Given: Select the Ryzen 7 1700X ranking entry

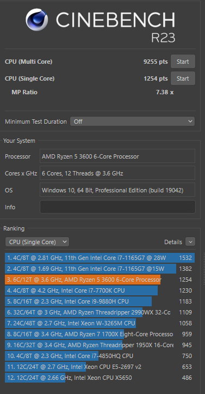Looking at the screenshot, I should tap(100, 334).
